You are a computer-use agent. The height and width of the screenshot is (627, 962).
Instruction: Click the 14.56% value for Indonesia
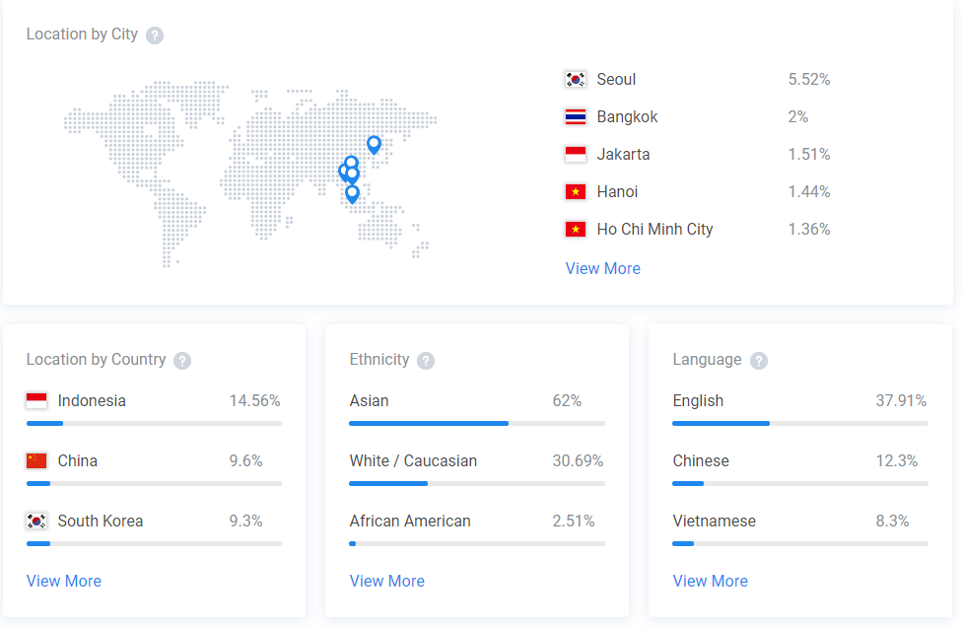(x=254, y=400)
